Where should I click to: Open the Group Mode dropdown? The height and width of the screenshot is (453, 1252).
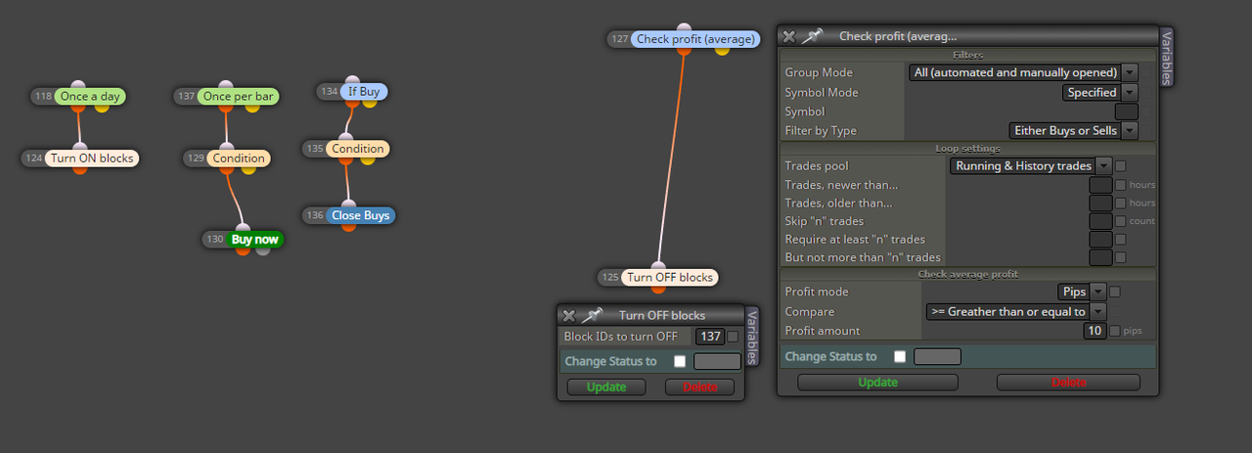pyautogui.click(x=1023, y=72)
